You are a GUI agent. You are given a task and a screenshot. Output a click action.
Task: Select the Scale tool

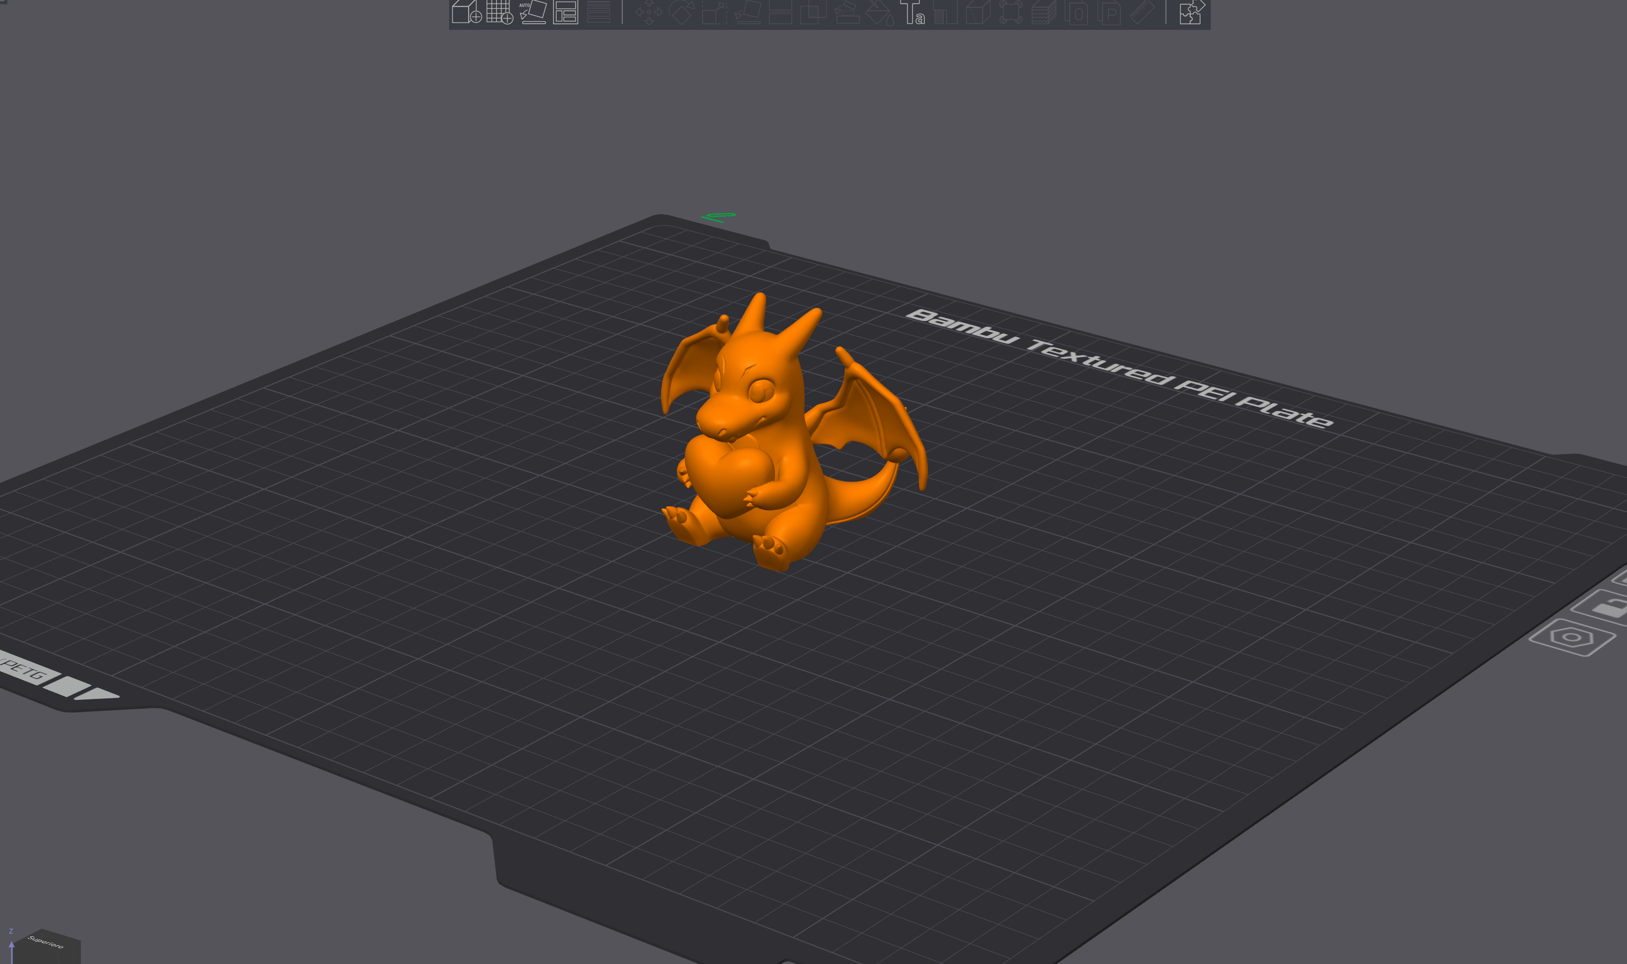click(x=714, y=12)
